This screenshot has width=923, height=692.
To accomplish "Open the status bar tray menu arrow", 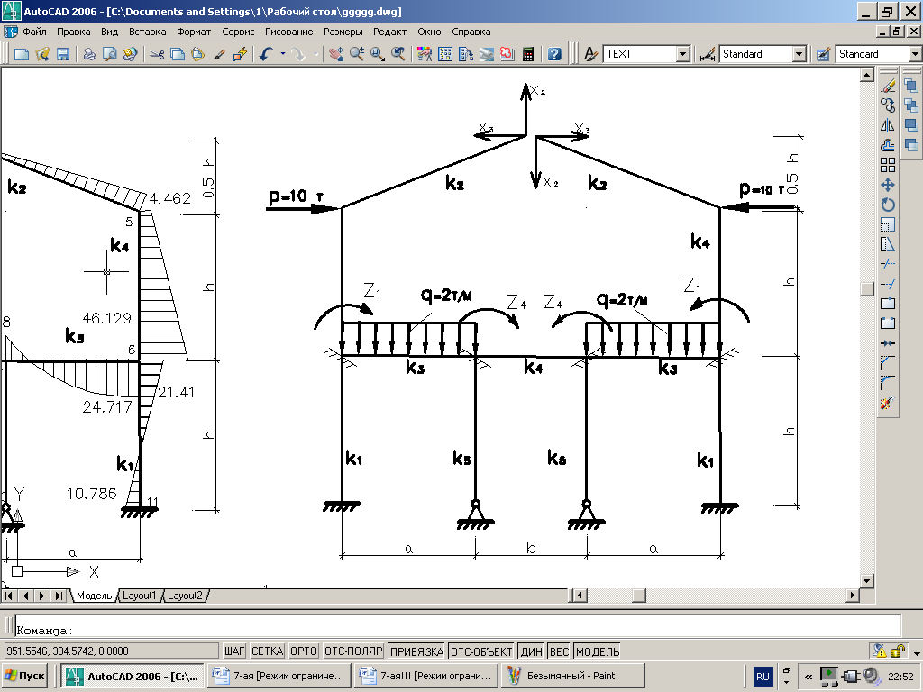I will (x=917, y=652).
